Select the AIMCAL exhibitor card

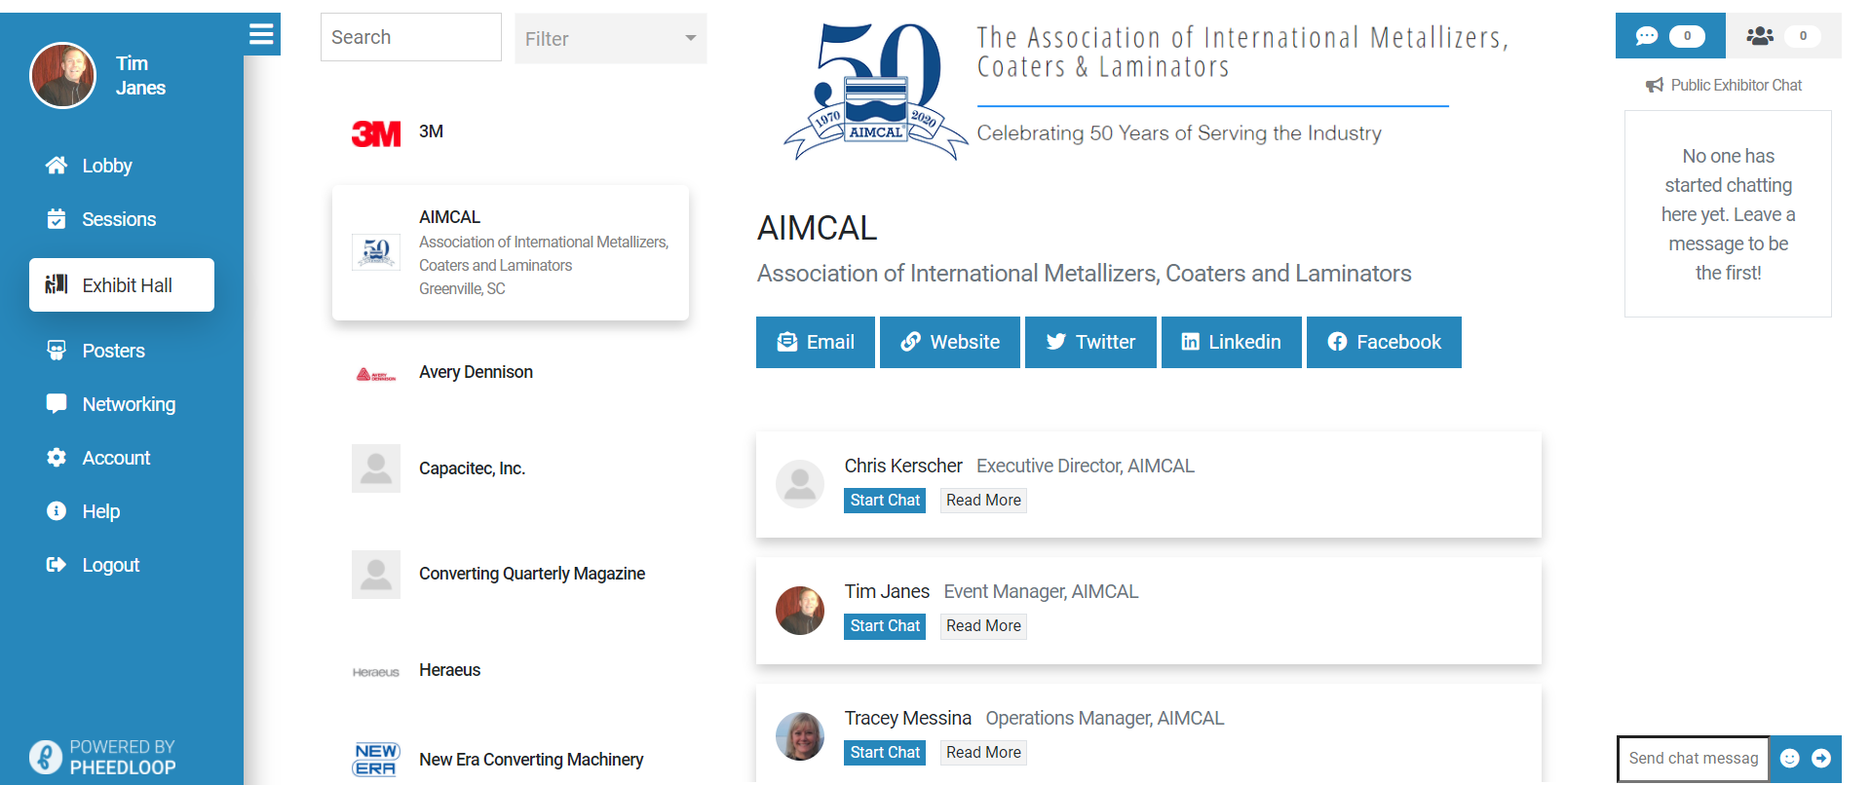(x=511, y=252)
